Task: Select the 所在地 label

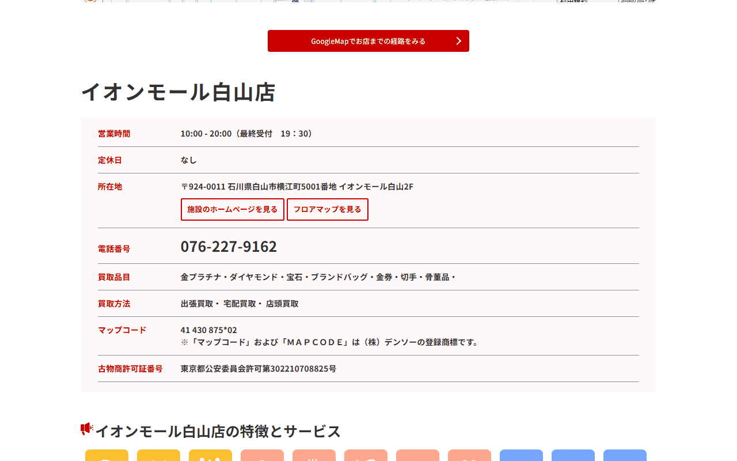Action: (110, 187)
